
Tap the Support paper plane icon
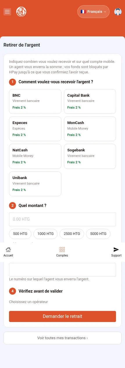click(116, 250)
